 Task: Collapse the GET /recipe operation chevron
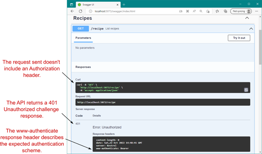[x=251, y=28]
